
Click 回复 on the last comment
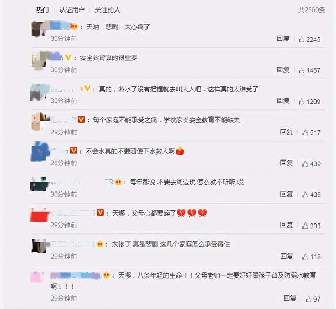click(x=290, y=298)
